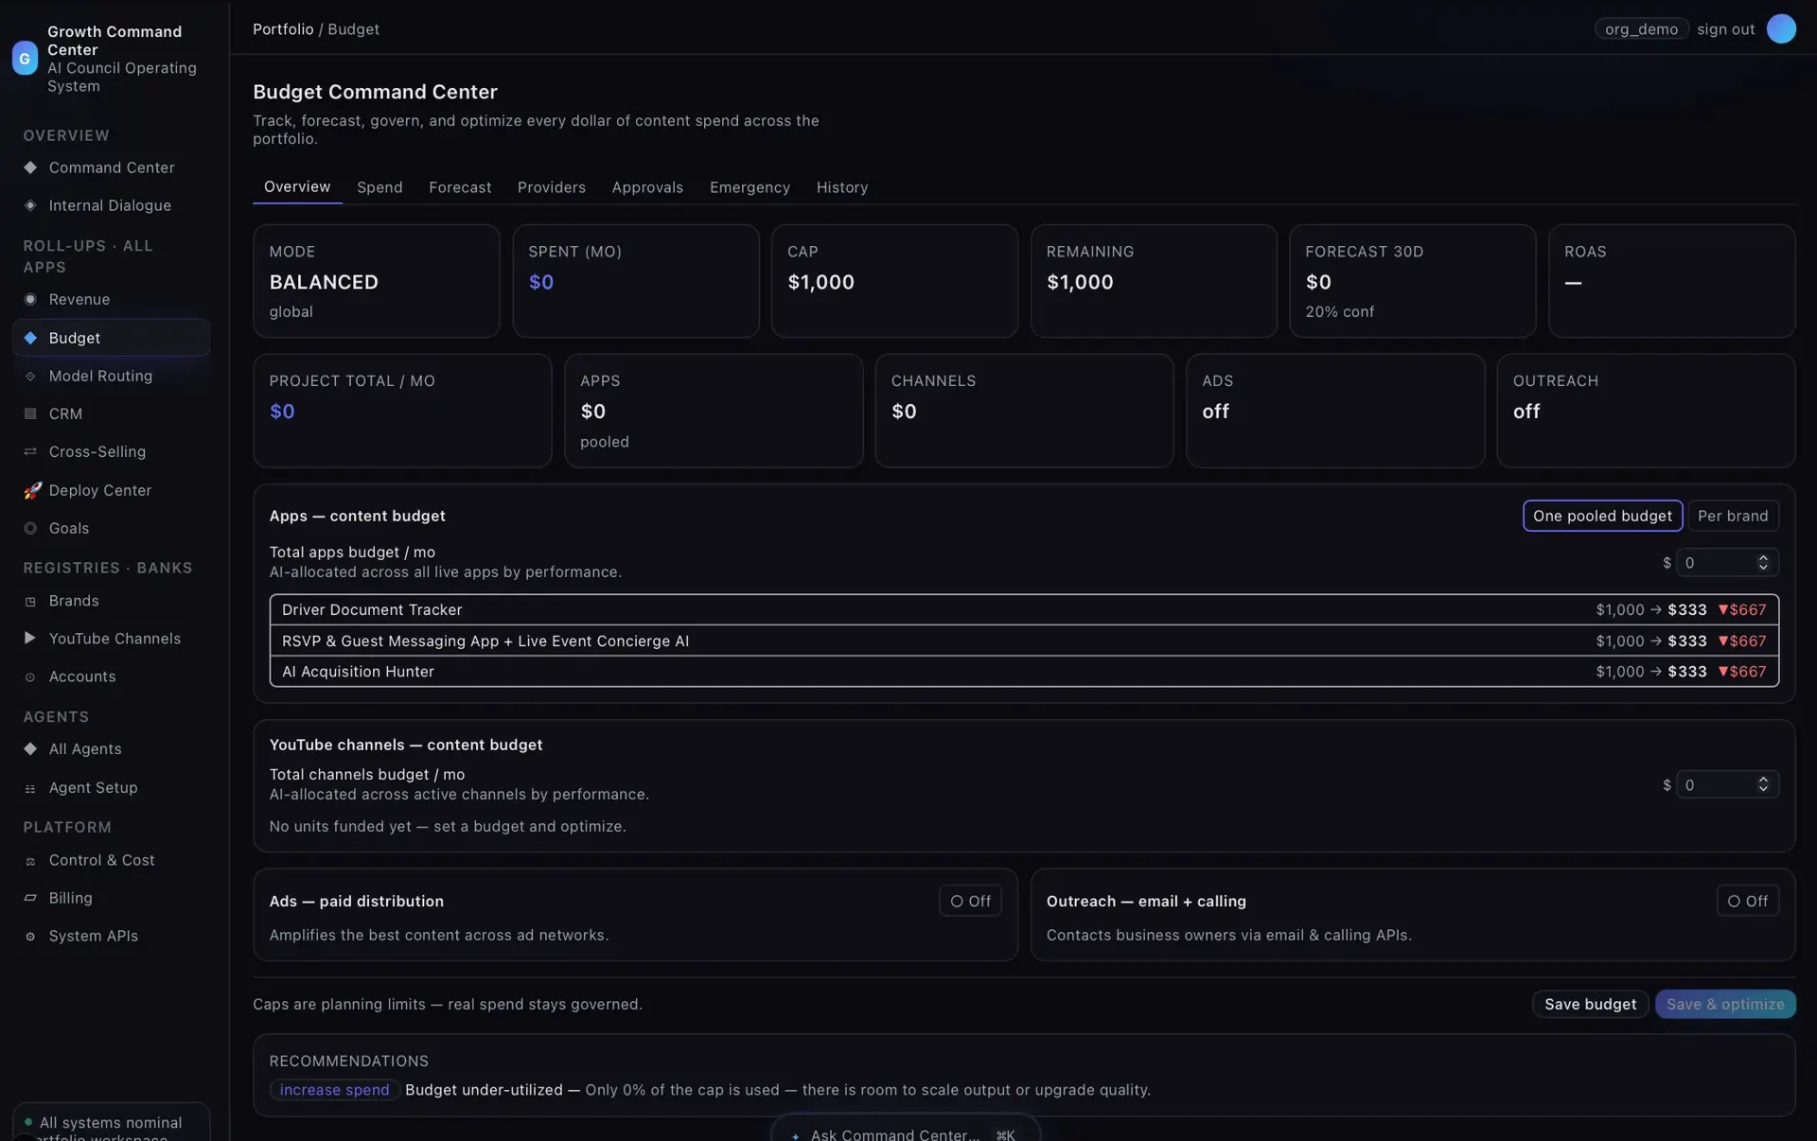The image size is (1817, 1141).
Task: Click the Save budget button
Action: (1590, 1004)
